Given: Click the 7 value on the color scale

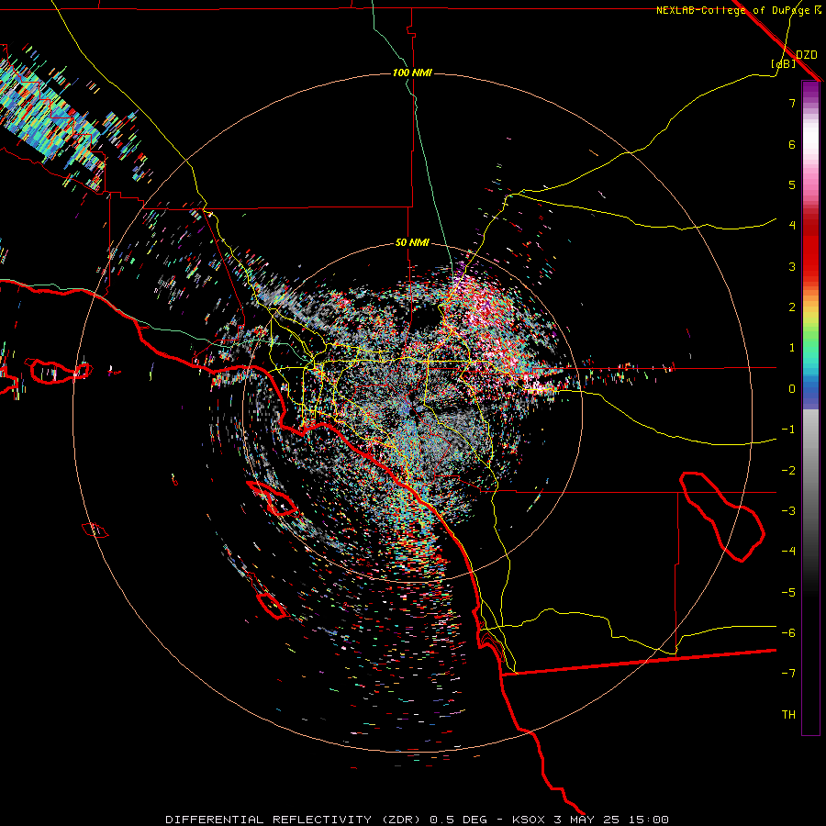Looking at the screenshot, I should click(792, 103).
